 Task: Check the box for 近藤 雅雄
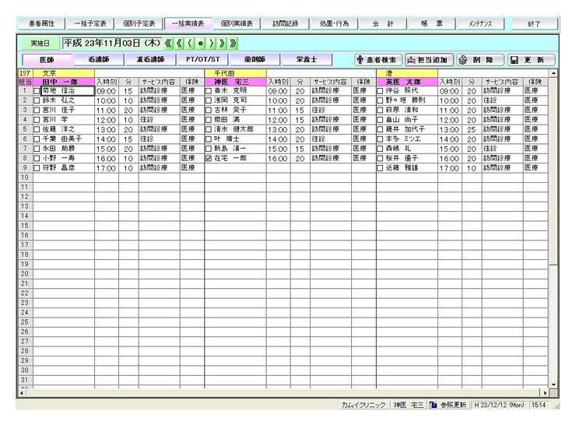click(x=380, y=168)
